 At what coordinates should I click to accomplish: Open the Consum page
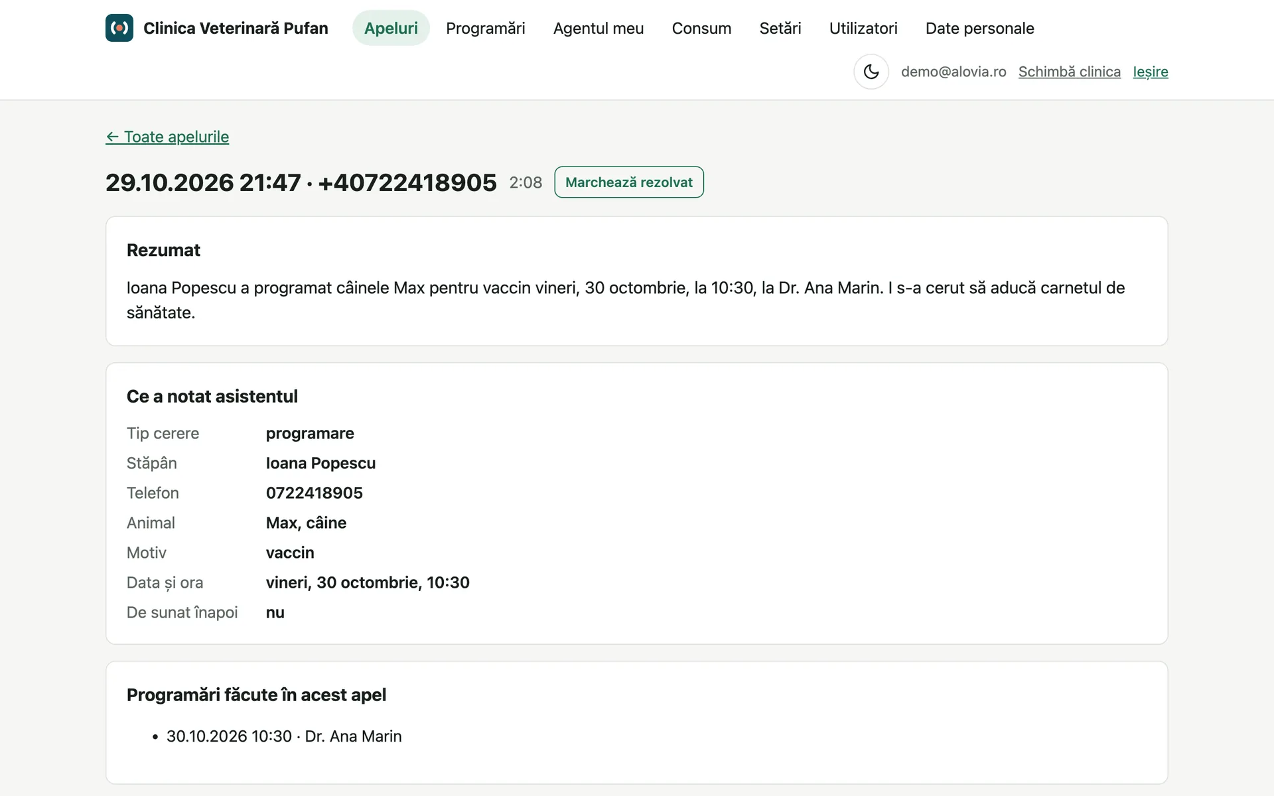tap(701, 28)
